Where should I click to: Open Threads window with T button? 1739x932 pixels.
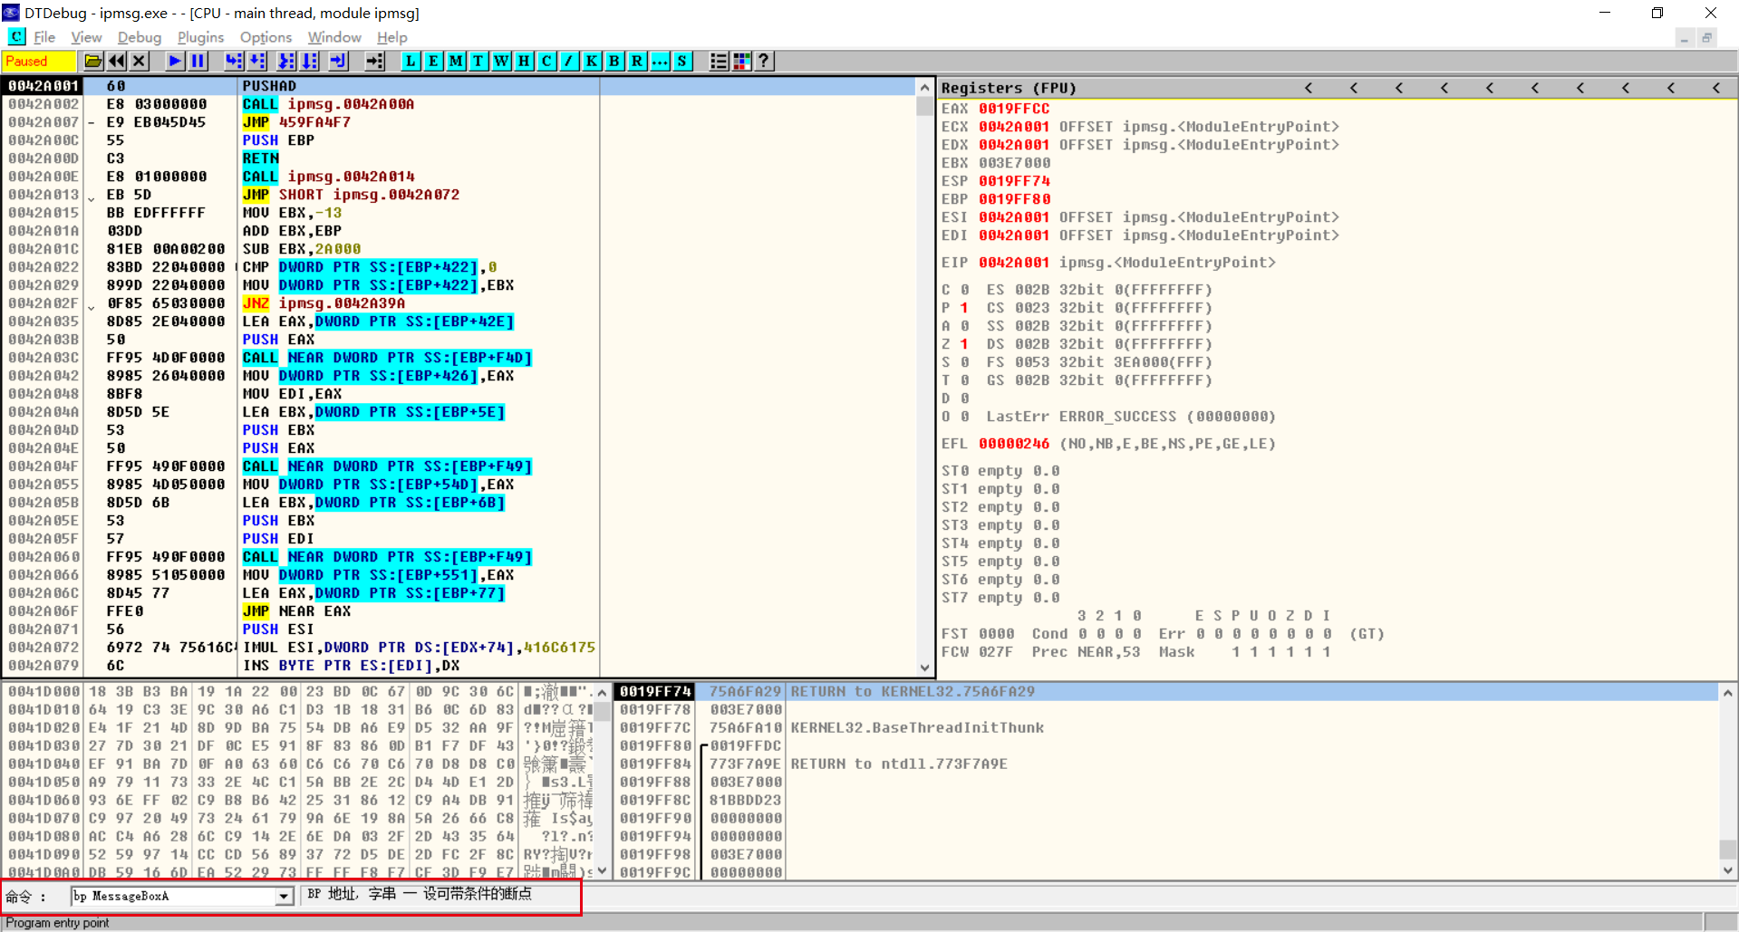pos(478,61)
